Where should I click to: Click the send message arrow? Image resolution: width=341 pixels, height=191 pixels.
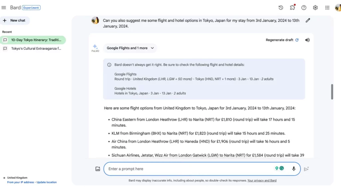(306, 169)
